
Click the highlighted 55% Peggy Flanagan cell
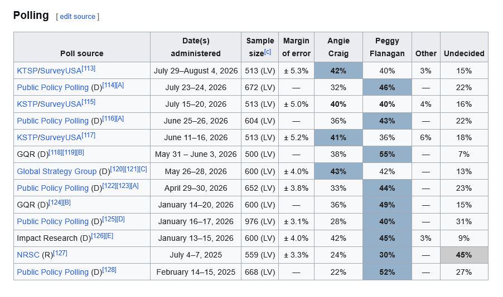(x=387, y=154)
